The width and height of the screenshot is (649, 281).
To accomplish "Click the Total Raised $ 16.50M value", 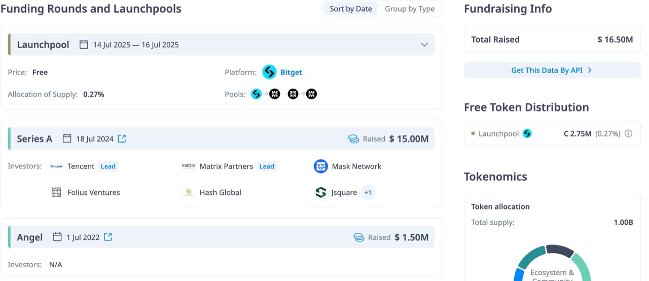I will [615, 40].
